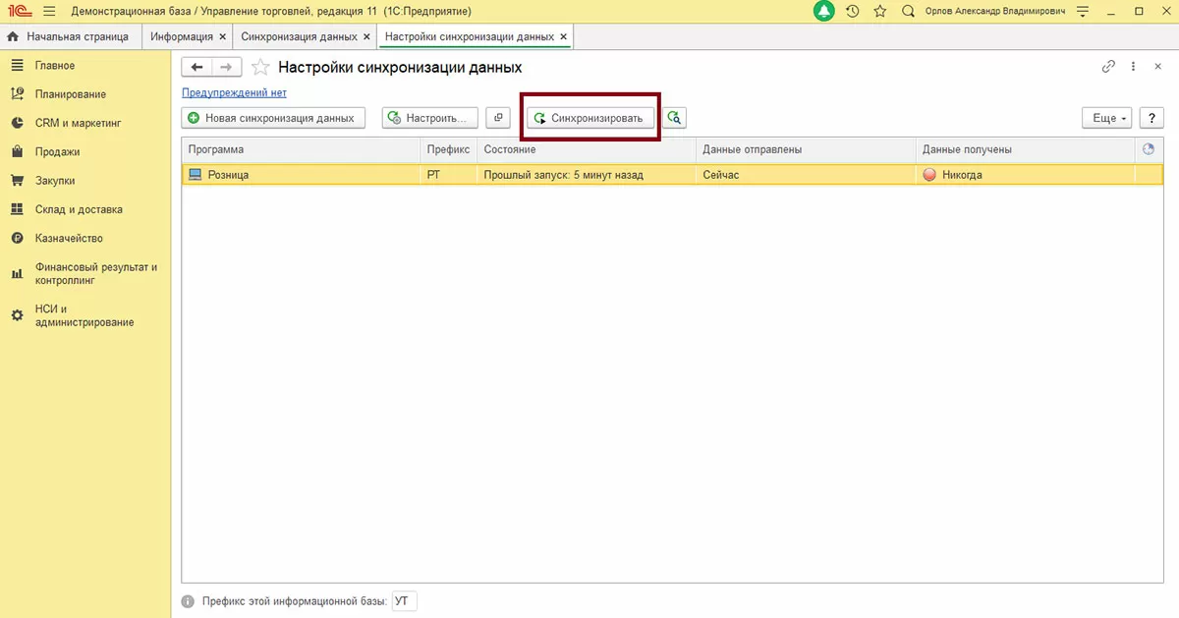
Task: Open the Главное section
Action: (x=55, y=66)
